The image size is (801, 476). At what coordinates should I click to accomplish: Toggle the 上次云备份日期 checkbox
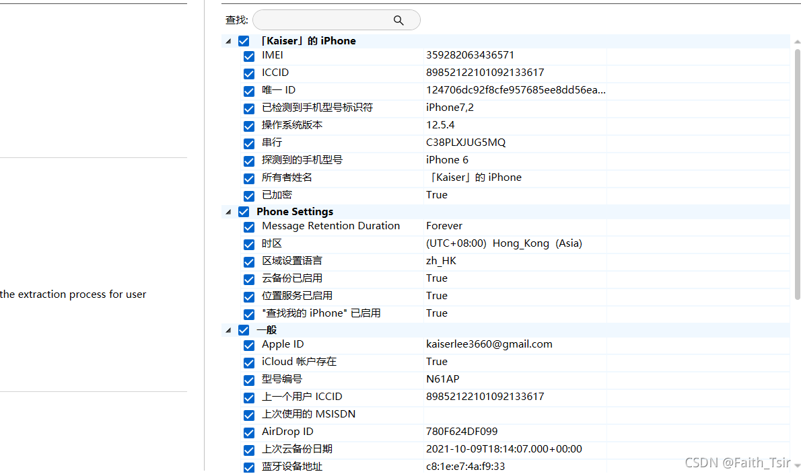(249, 450)
